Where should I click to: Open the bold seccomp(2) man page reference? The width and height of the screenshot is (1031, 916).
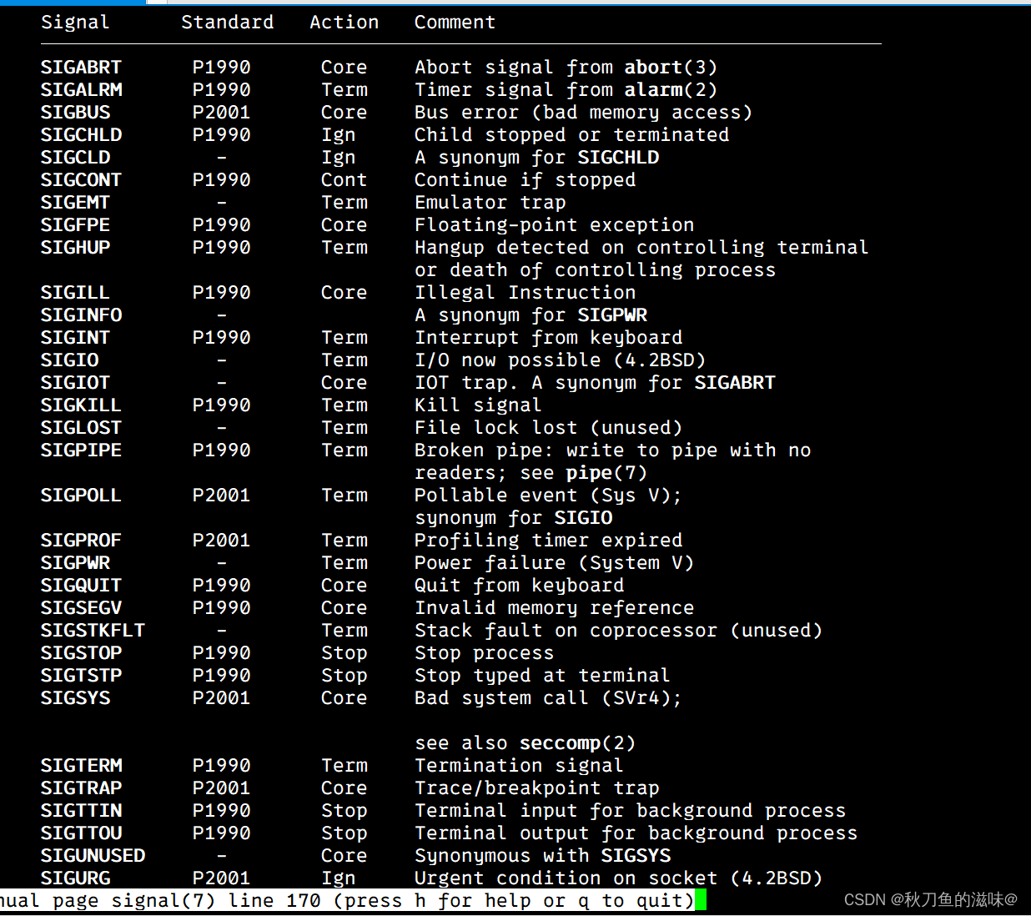[576, 743]
